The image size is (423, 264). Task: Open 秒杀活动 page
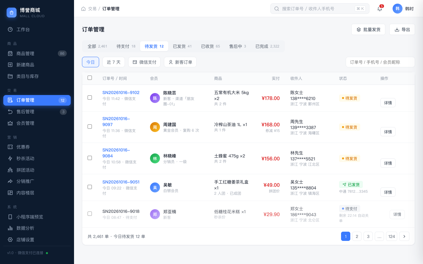coord(37,158)
